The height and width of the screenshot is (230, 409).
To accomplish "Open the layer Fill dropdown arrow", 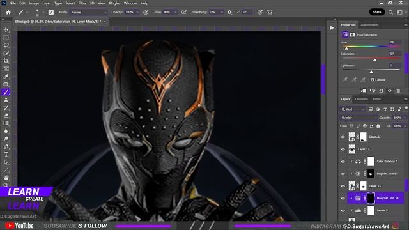I will coord(405,126).
